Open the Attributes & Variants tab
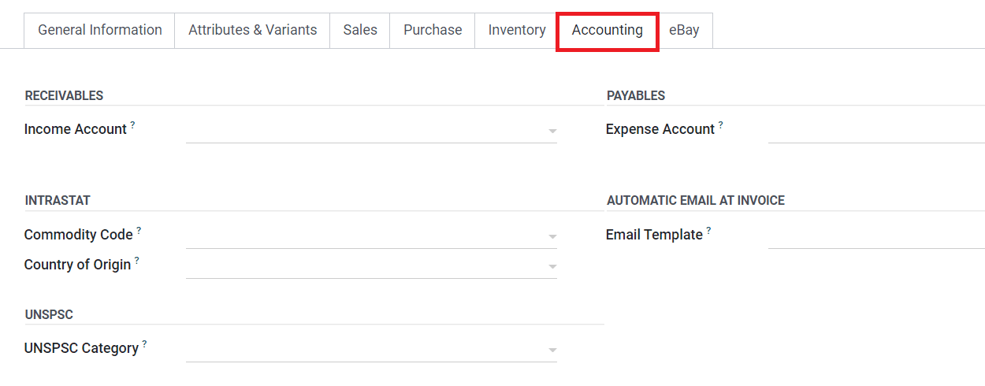Screen dimensions: 985x386 (x=252, y=30)
